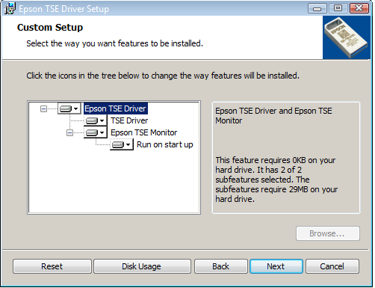Screen dimensions: 375x288
Task: Click the 'Custom Setup' heading text
Action: pos(50,28)
